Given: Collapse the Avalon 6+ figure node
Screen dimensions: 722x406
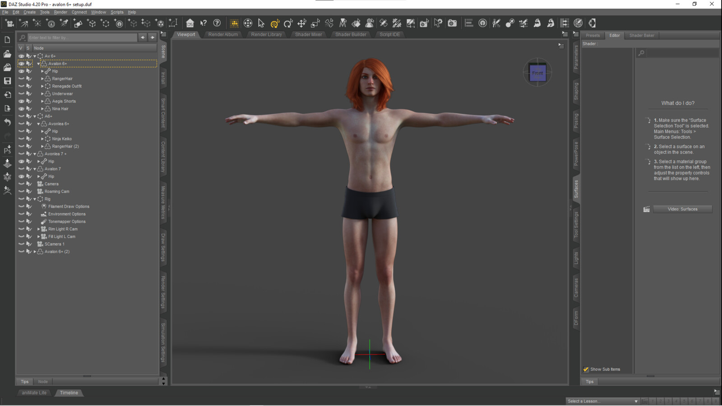Looking at the screenshot, I should pos(38,64).
